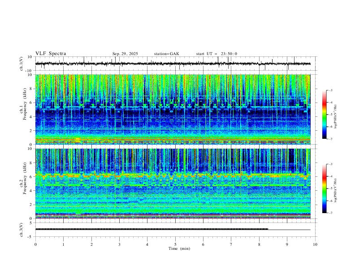The width and height of the screenshot is (355, 274).
Task: Click the "ch.3(V)" axis label
Action: click(x=22, y=230)
